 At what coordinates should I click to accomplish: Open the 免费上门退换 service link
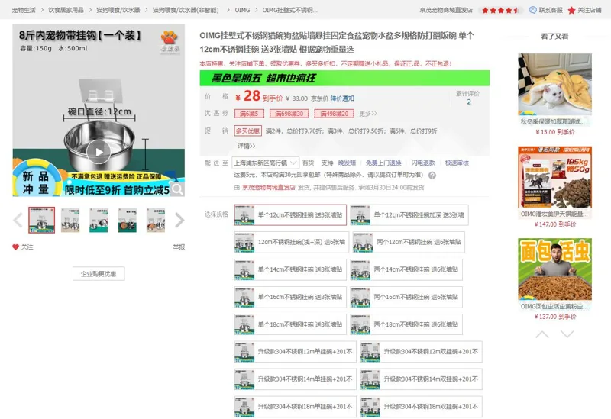point(383,163)
